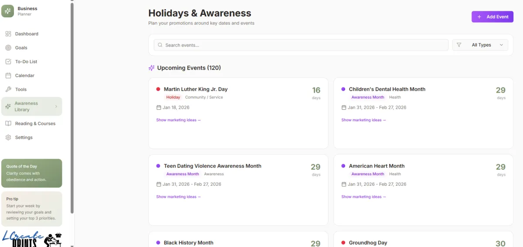Click the Business Planner logo icon
The image size is (523, 247).
coord(8,11)
